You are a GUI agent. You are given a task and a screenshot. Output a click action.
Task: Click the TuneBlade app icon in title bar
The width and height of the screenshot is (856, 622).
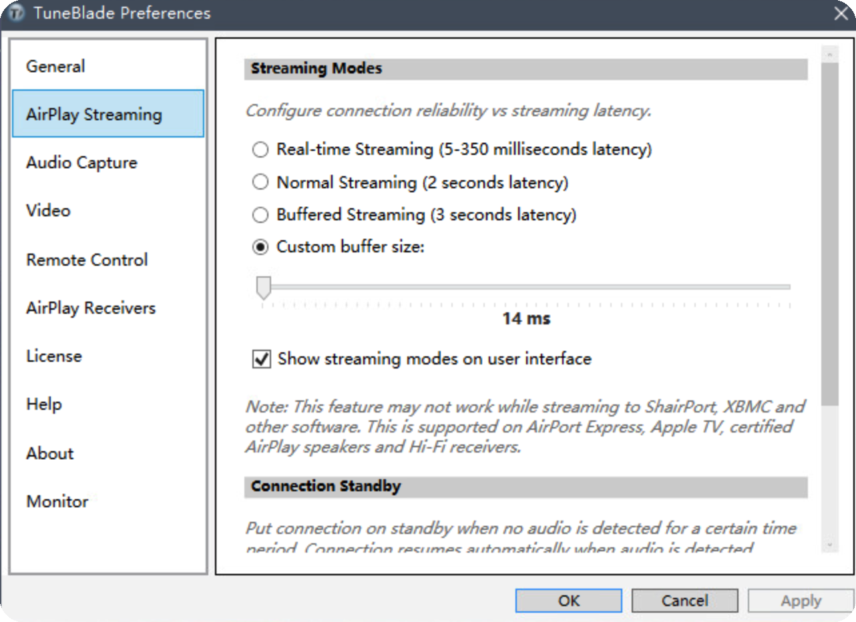coord(16,13)
